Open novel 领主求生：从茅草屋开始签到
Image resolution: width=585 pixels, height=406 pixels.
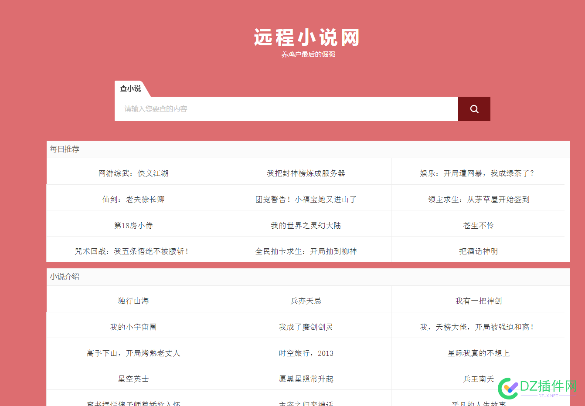479,200
